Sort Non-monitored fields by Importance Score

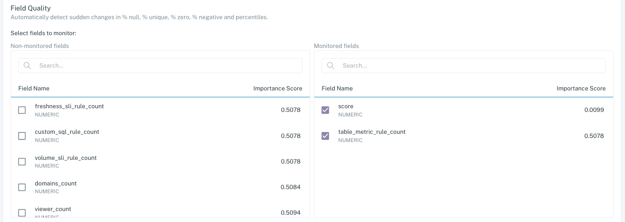point(277,88)
